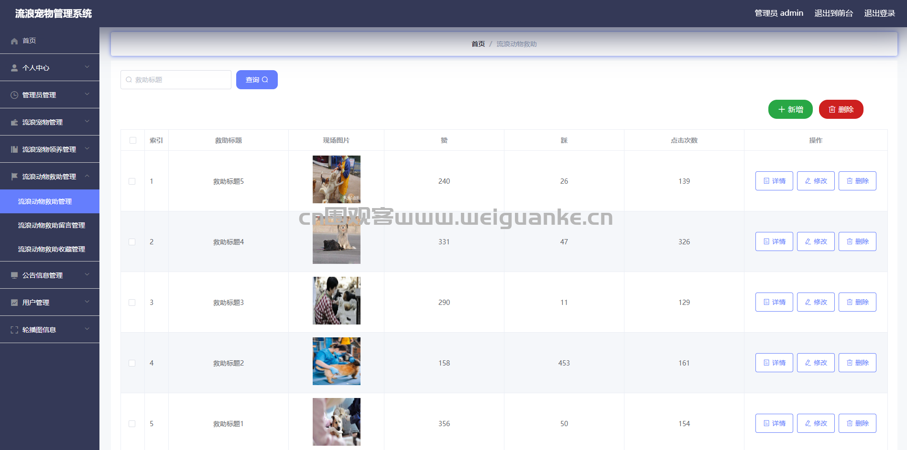907x450 pixels.
Task: Expand 管理员管理 chevron
Action: [87, 94]
